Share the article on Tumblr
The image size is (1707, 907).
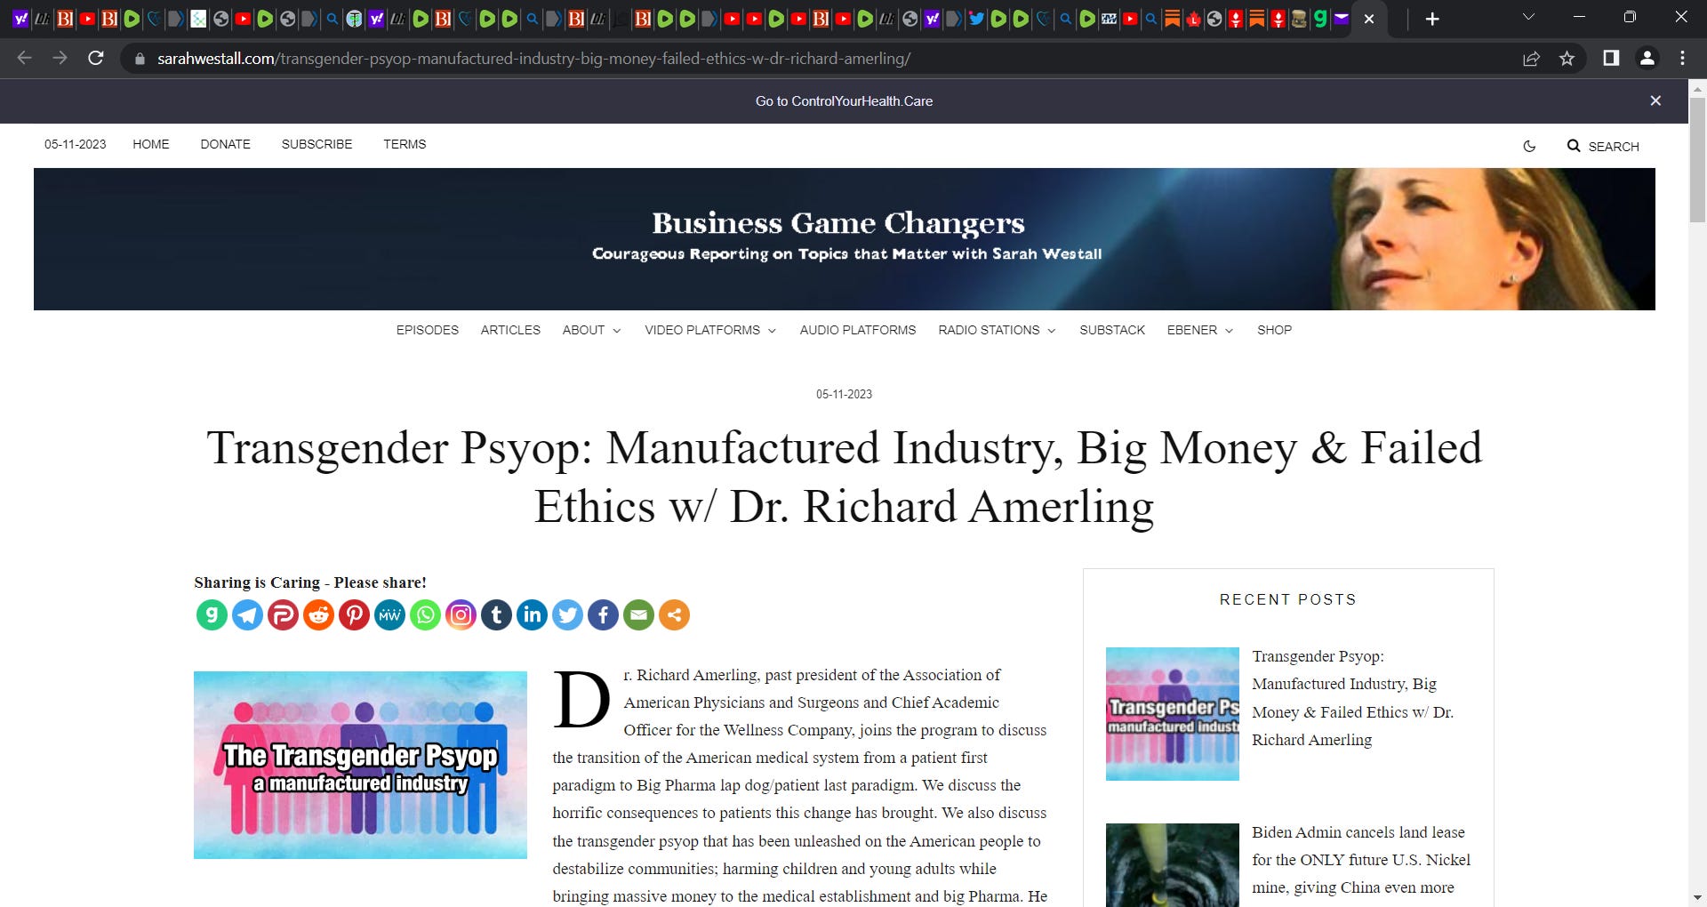pyautogui.click(x=496, y=614)
